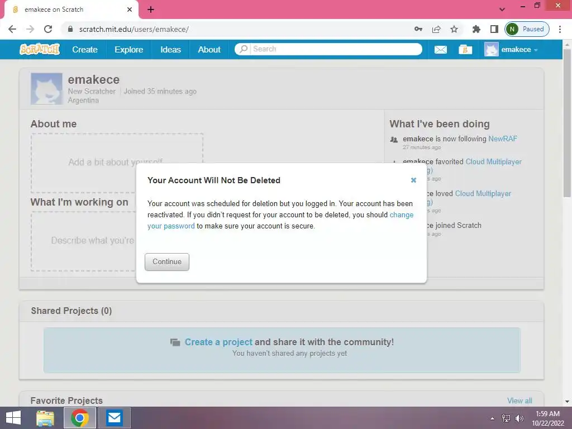This screenshot has width=572, height=429.
Task: Show hidden system tray icons
Action: click(x=492, y=418)
